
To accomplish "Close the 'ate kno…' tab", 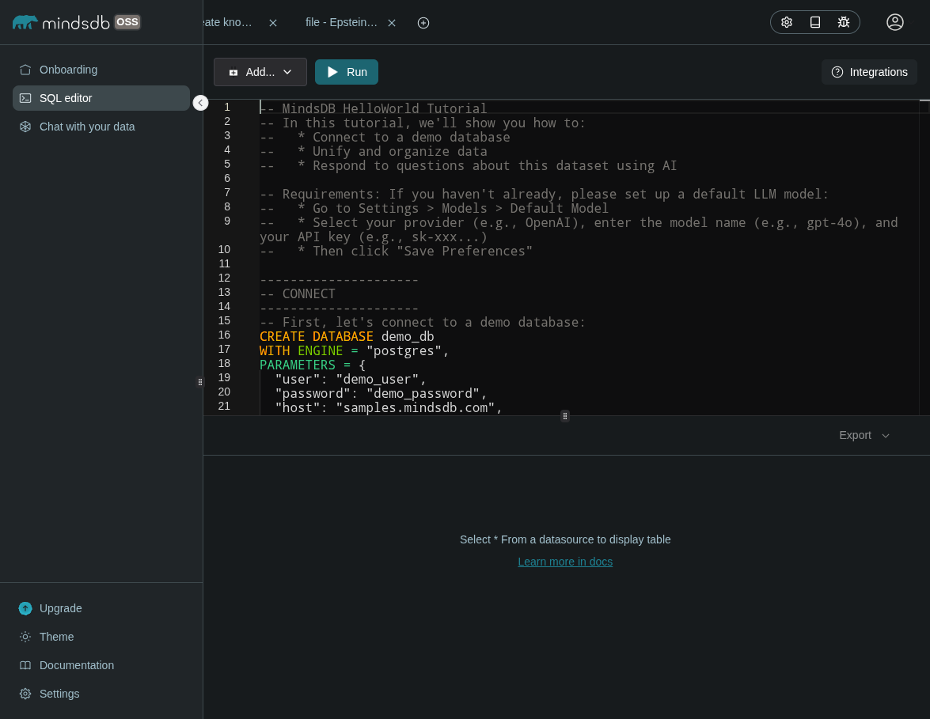I will [273, 23].
